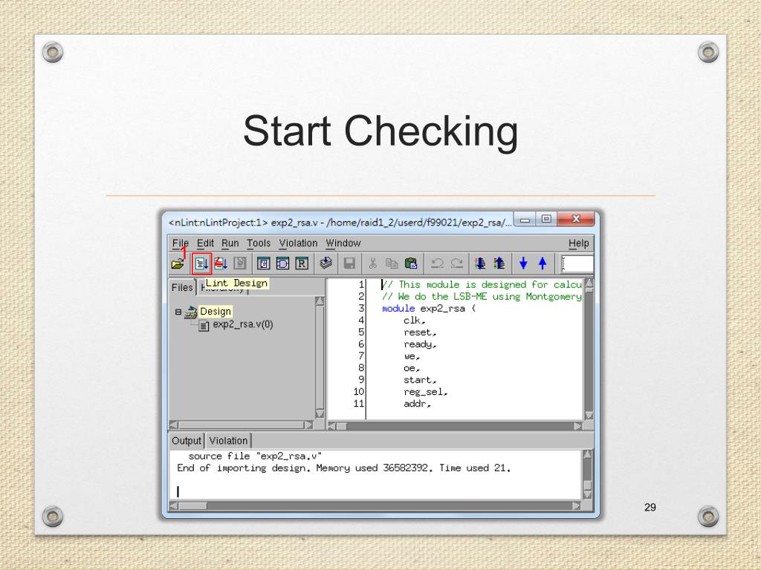
Task: Open the File menu
Action: (x=180, y=243)
